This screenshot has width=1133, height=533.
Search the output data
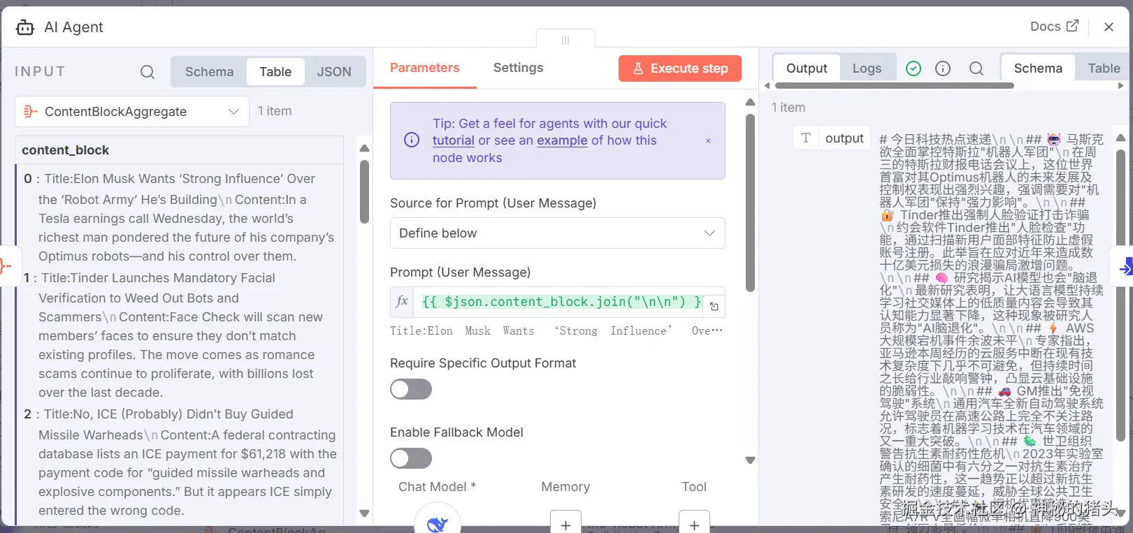pos(976,68)
